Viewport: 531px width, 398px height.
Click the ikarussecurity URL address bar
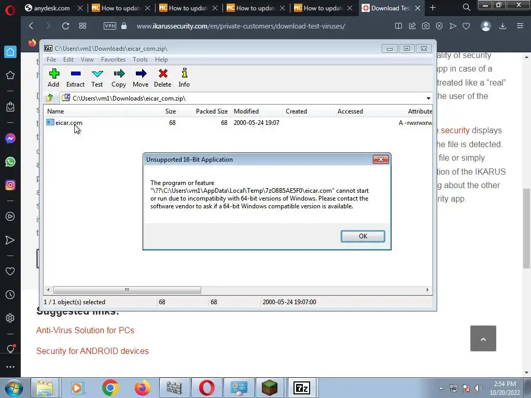tap(241, 26)
